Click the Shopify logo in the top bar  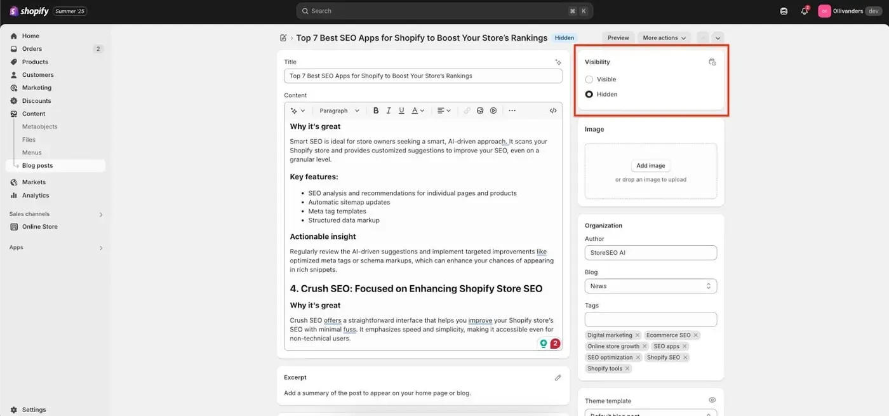[x=29, y=11]
